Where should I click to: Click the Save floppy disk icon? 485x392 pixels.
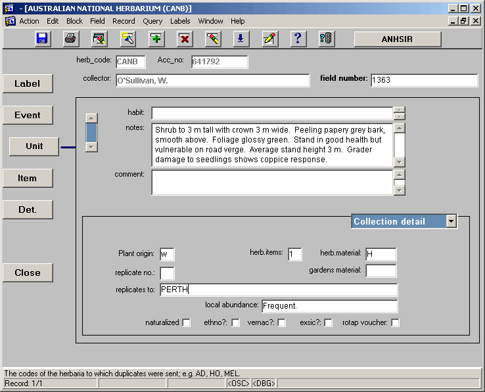(42, 39)
